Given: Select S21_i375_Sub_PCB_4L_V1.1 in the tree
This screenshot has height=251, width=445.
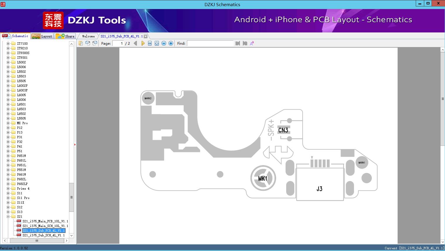Looking at the screenshot, I should [x=44, y=231].
